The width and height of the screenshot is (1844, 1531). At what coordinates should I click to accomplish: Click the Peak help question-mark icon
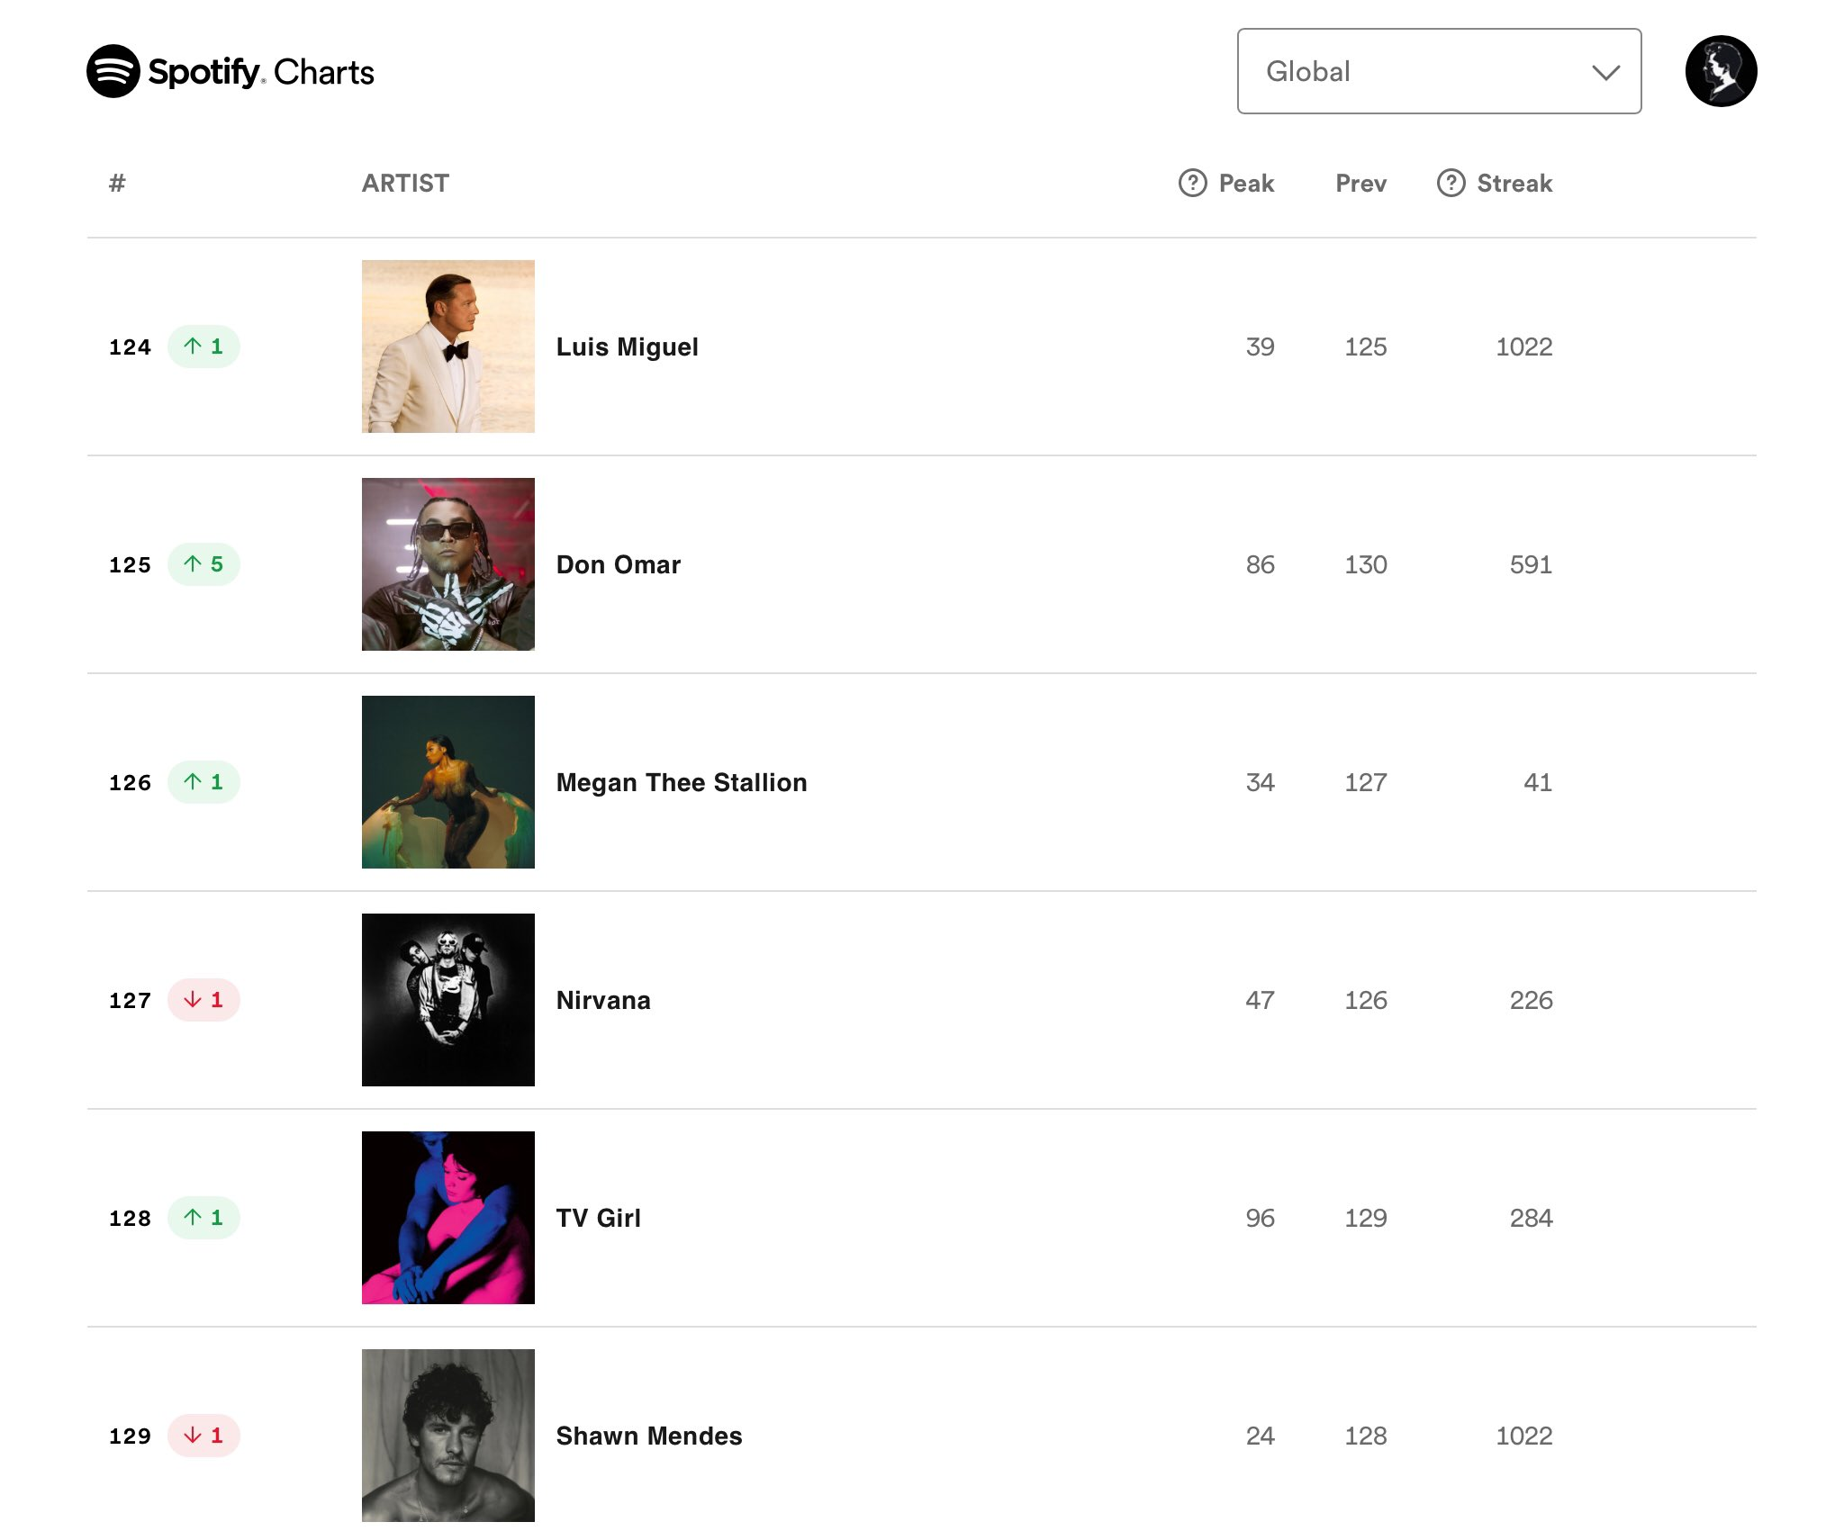pyautogui.click(x=1192, y=183)
